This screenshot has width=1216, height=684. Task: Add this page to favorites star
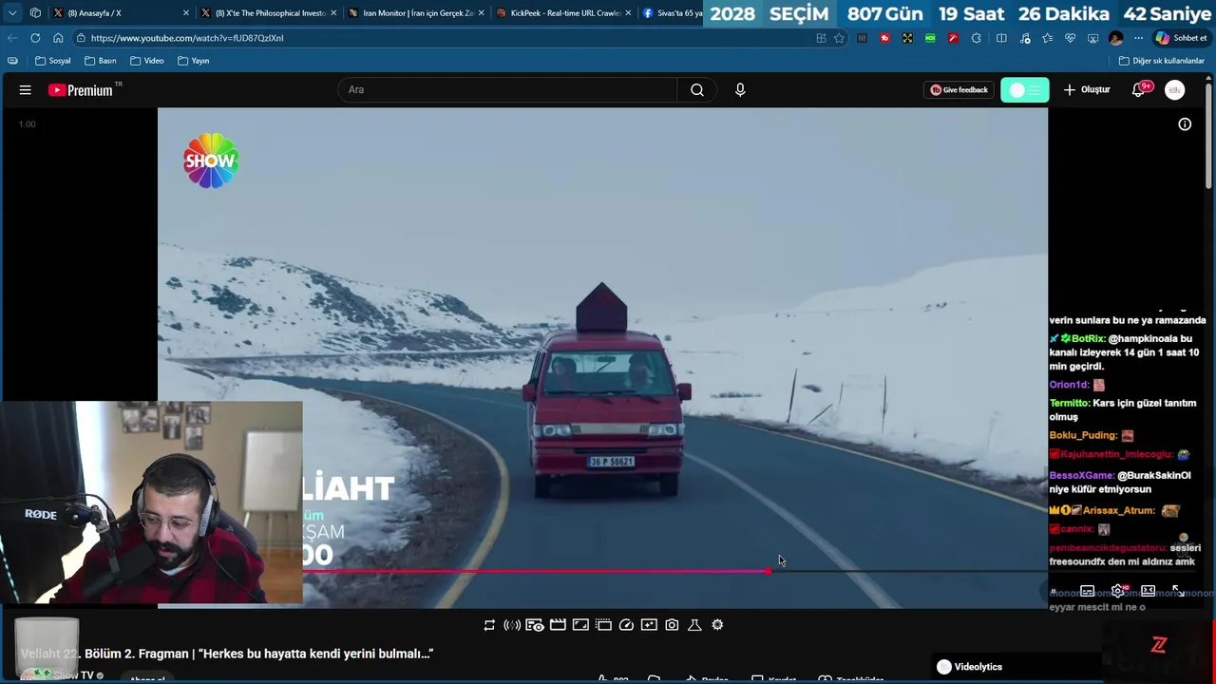click(x=839, y=38)
